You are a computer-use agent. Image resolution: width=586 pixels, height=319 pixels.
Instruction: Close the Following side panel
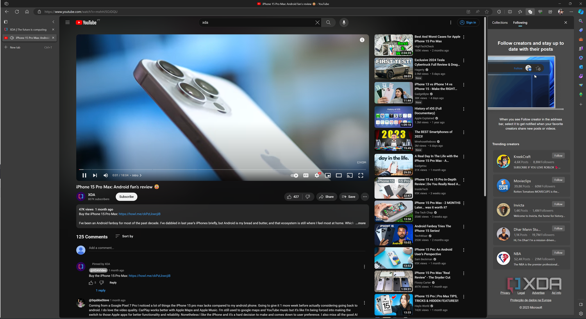pyautogui.click(x=565, y=23)
